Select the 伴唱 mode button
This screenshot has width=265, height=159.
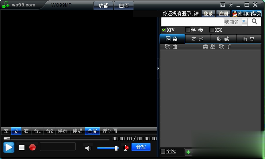coord(77,131)
